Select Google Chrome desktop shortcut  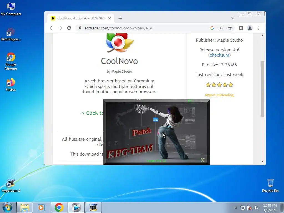pos(11,61)
